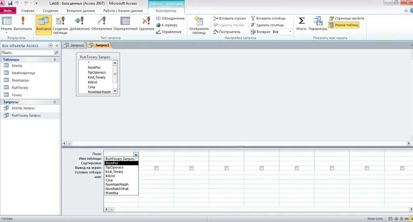Toggle Итоги totals row
This screenshot has height=222, width=413.
coord(301,24)
